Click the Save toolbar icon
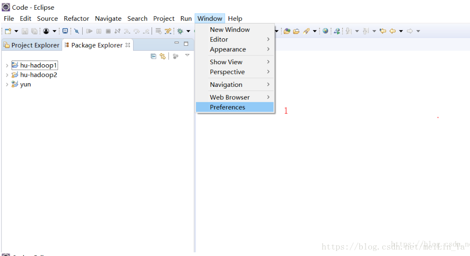Viewport: 470px width, 256px height. [x=25, y=31]
